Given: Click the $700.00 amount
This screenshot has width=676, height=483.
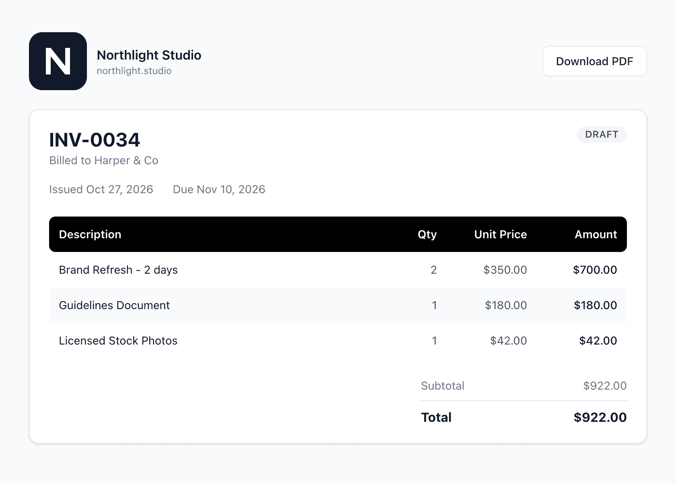Looking at the screenshot, I should point(595,270).
